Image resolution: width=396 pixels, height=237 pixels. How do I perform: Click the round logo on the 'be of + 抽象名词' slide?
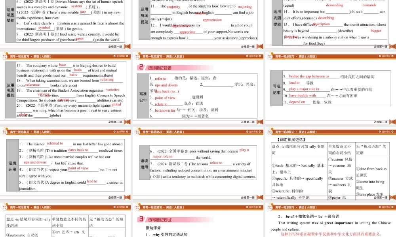(x=270, y=207)
